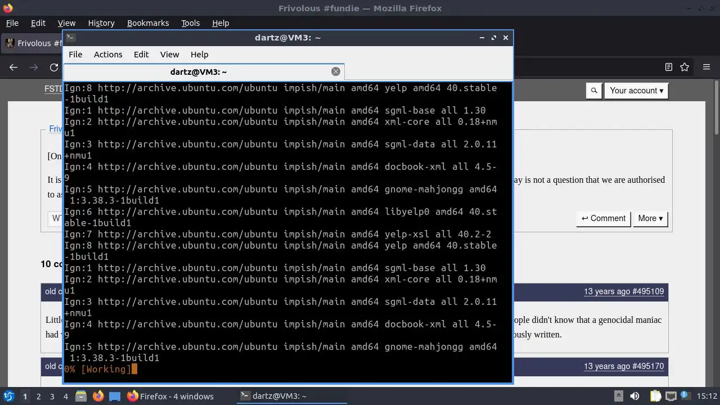The image size is (720, 405).
Task: Expand the More dropdown on the quote
Action: coord(650,218)
